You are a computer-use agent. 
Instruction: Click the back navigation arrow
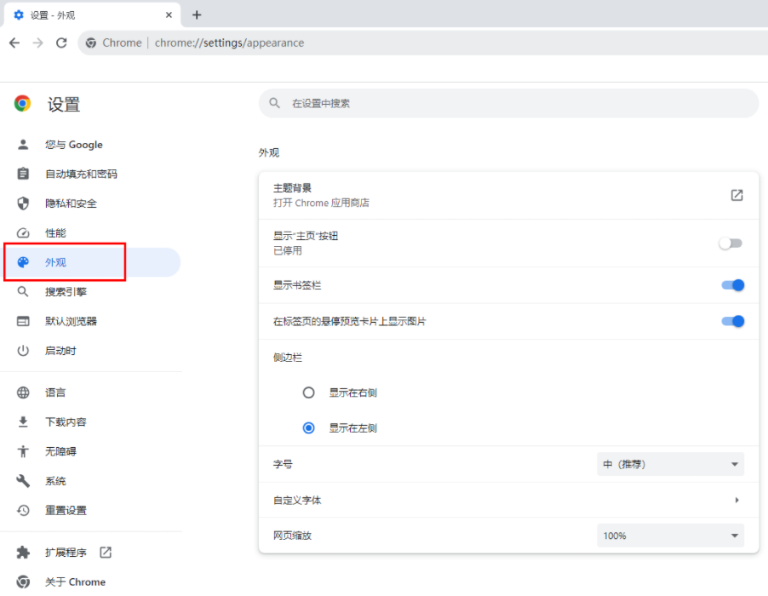pos(14,43)
